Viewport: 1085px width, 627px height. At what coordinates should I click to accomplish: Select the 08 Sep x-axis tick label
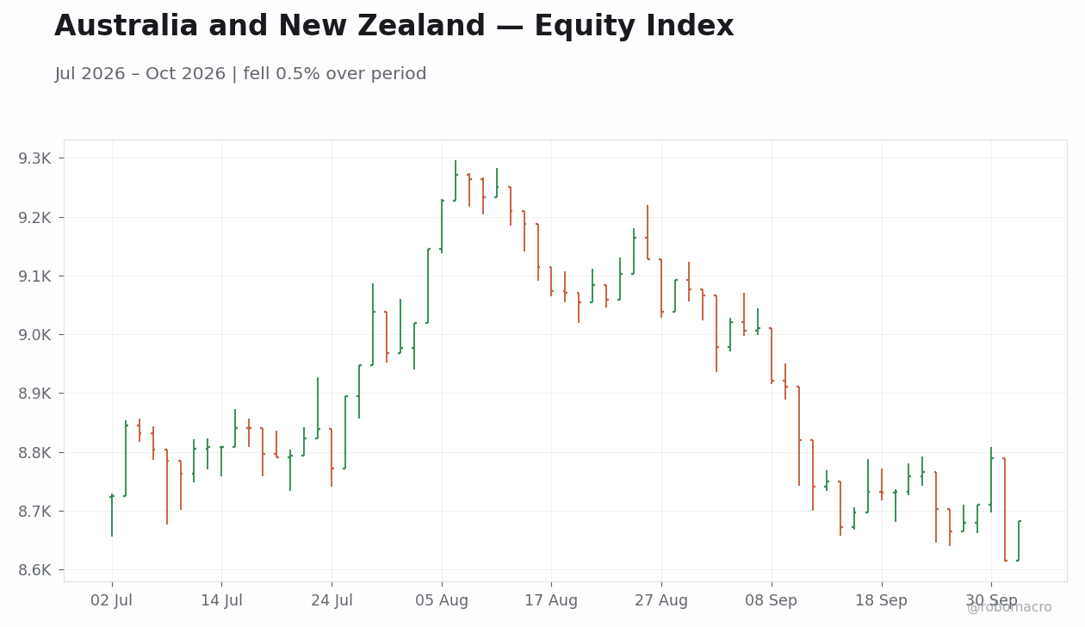click(772, 601)
